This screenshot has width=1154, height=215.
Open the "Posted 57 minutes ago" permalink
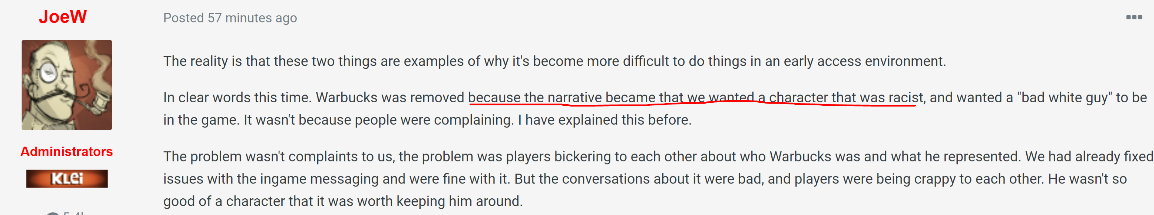click(x=230, y=18)
